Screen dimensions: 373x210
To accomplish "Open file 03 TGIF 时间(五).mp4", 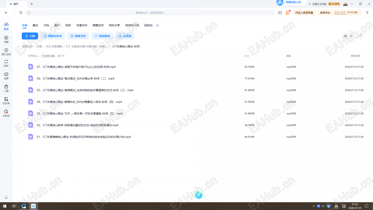I will tap(80, 114).
